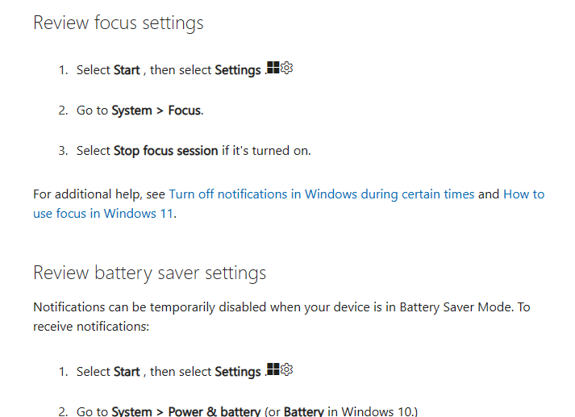This screenshot has width=575, height=417.
Task: Click bold 'Start' in focus step one
Action: point(127,70)
